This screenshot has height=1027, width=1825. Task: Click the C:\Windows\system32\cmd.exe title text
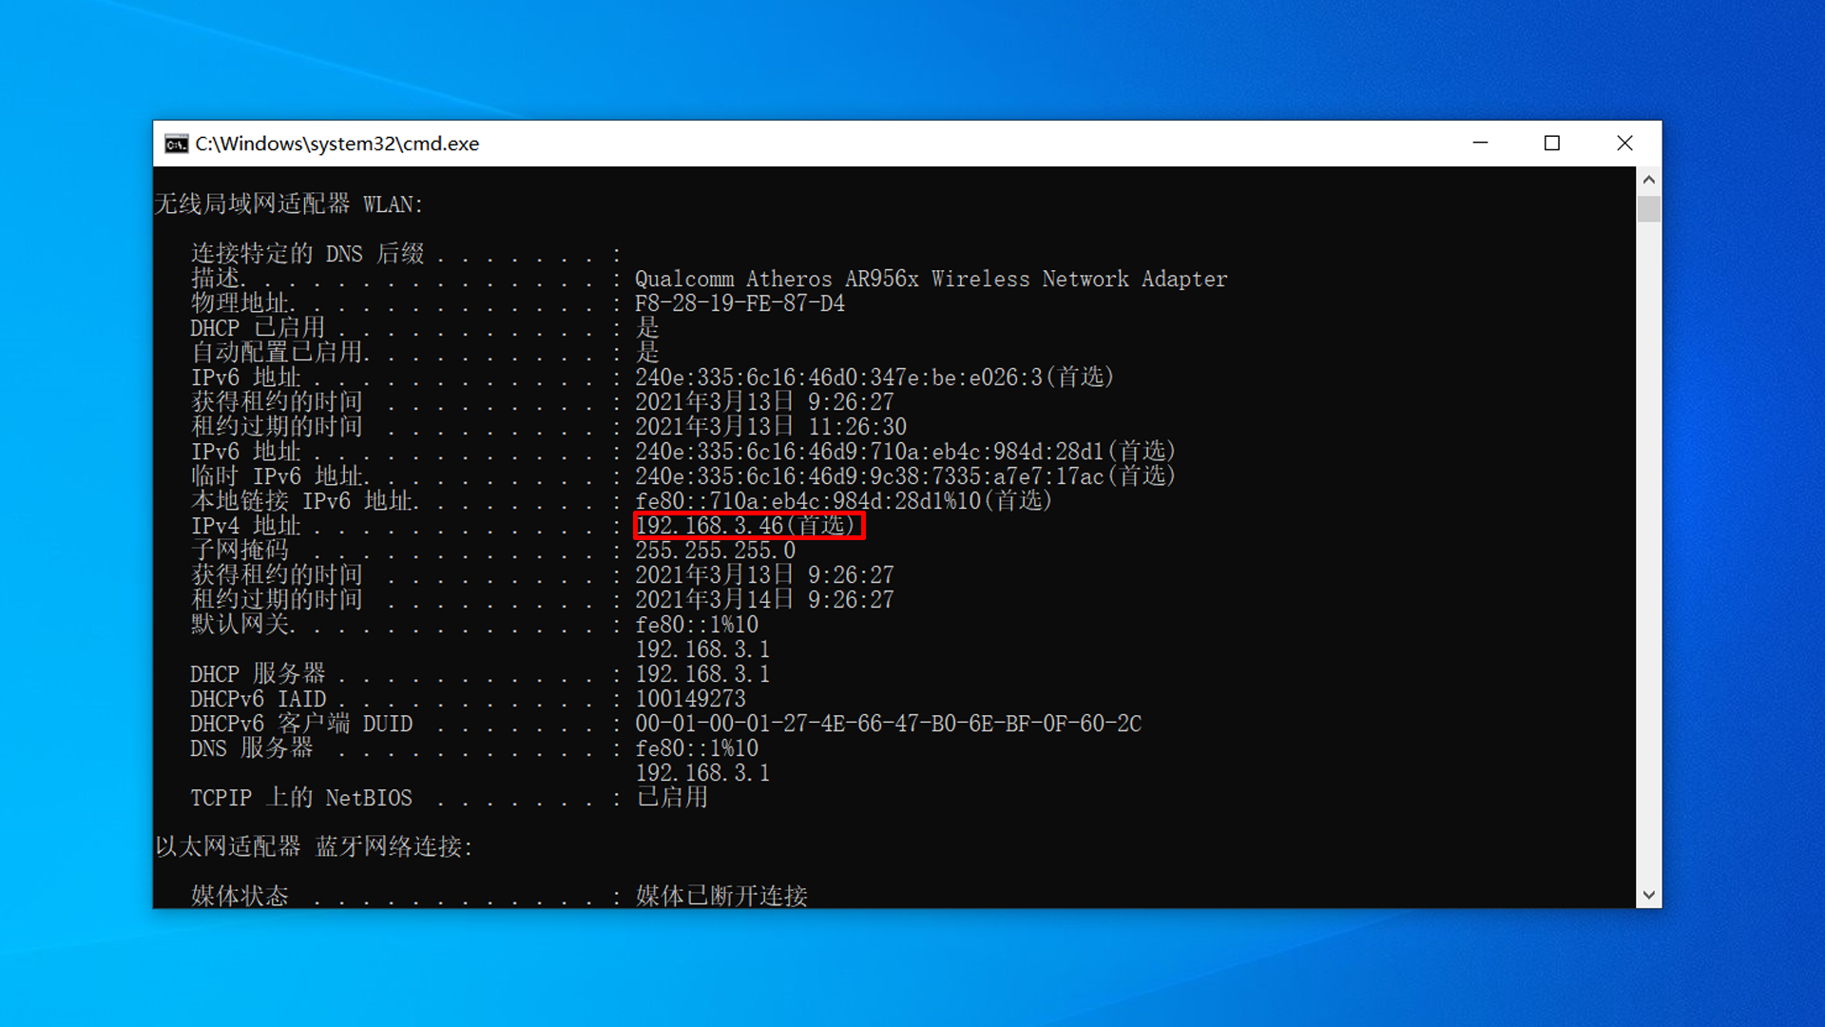coord(337,144)
